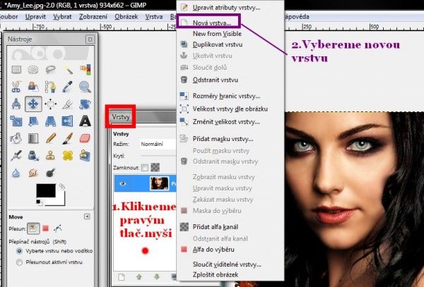The width and height of the screenshot is (424, 287).
Task: Select the Alignment tool
Action: pos(50,104)
